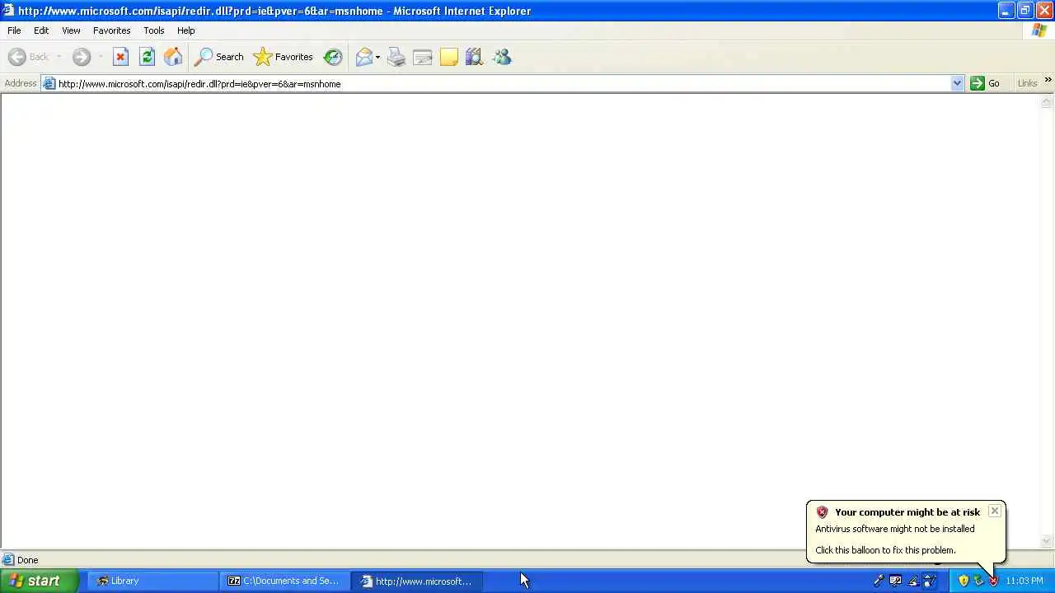
Task: Open the File menu
Action: [x=14, y=30]
